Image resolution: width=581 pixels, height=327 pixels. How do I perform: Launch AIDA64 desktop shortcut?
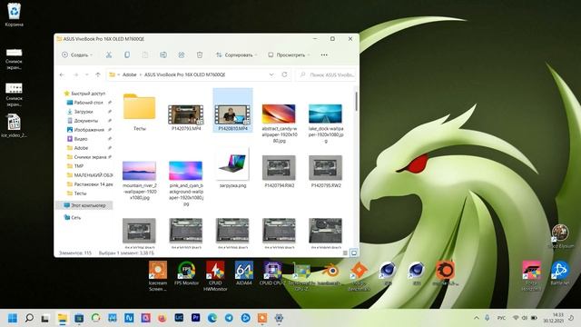point(244,273)
